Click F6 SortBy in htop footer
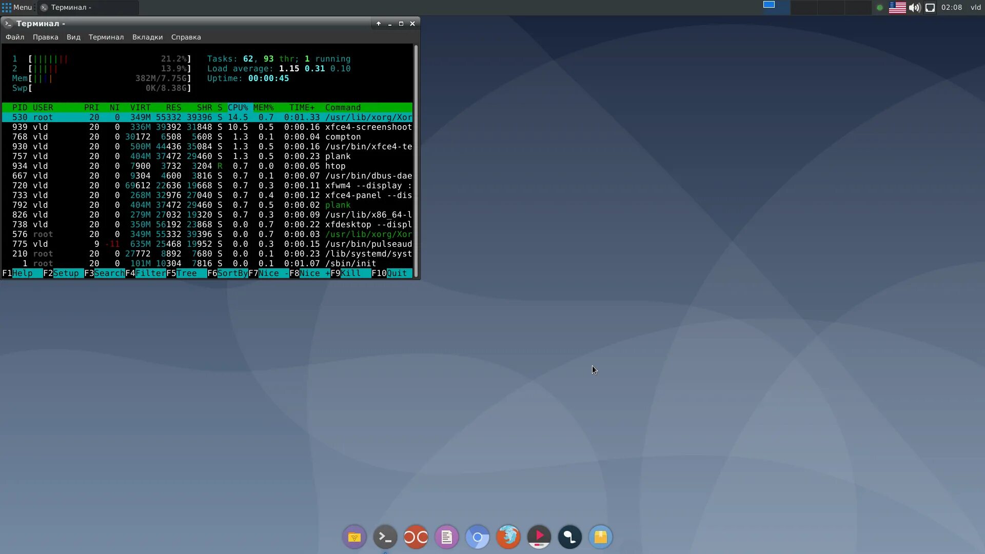The width and height of the screenshot is (985, 554). (x=232, y=273)
